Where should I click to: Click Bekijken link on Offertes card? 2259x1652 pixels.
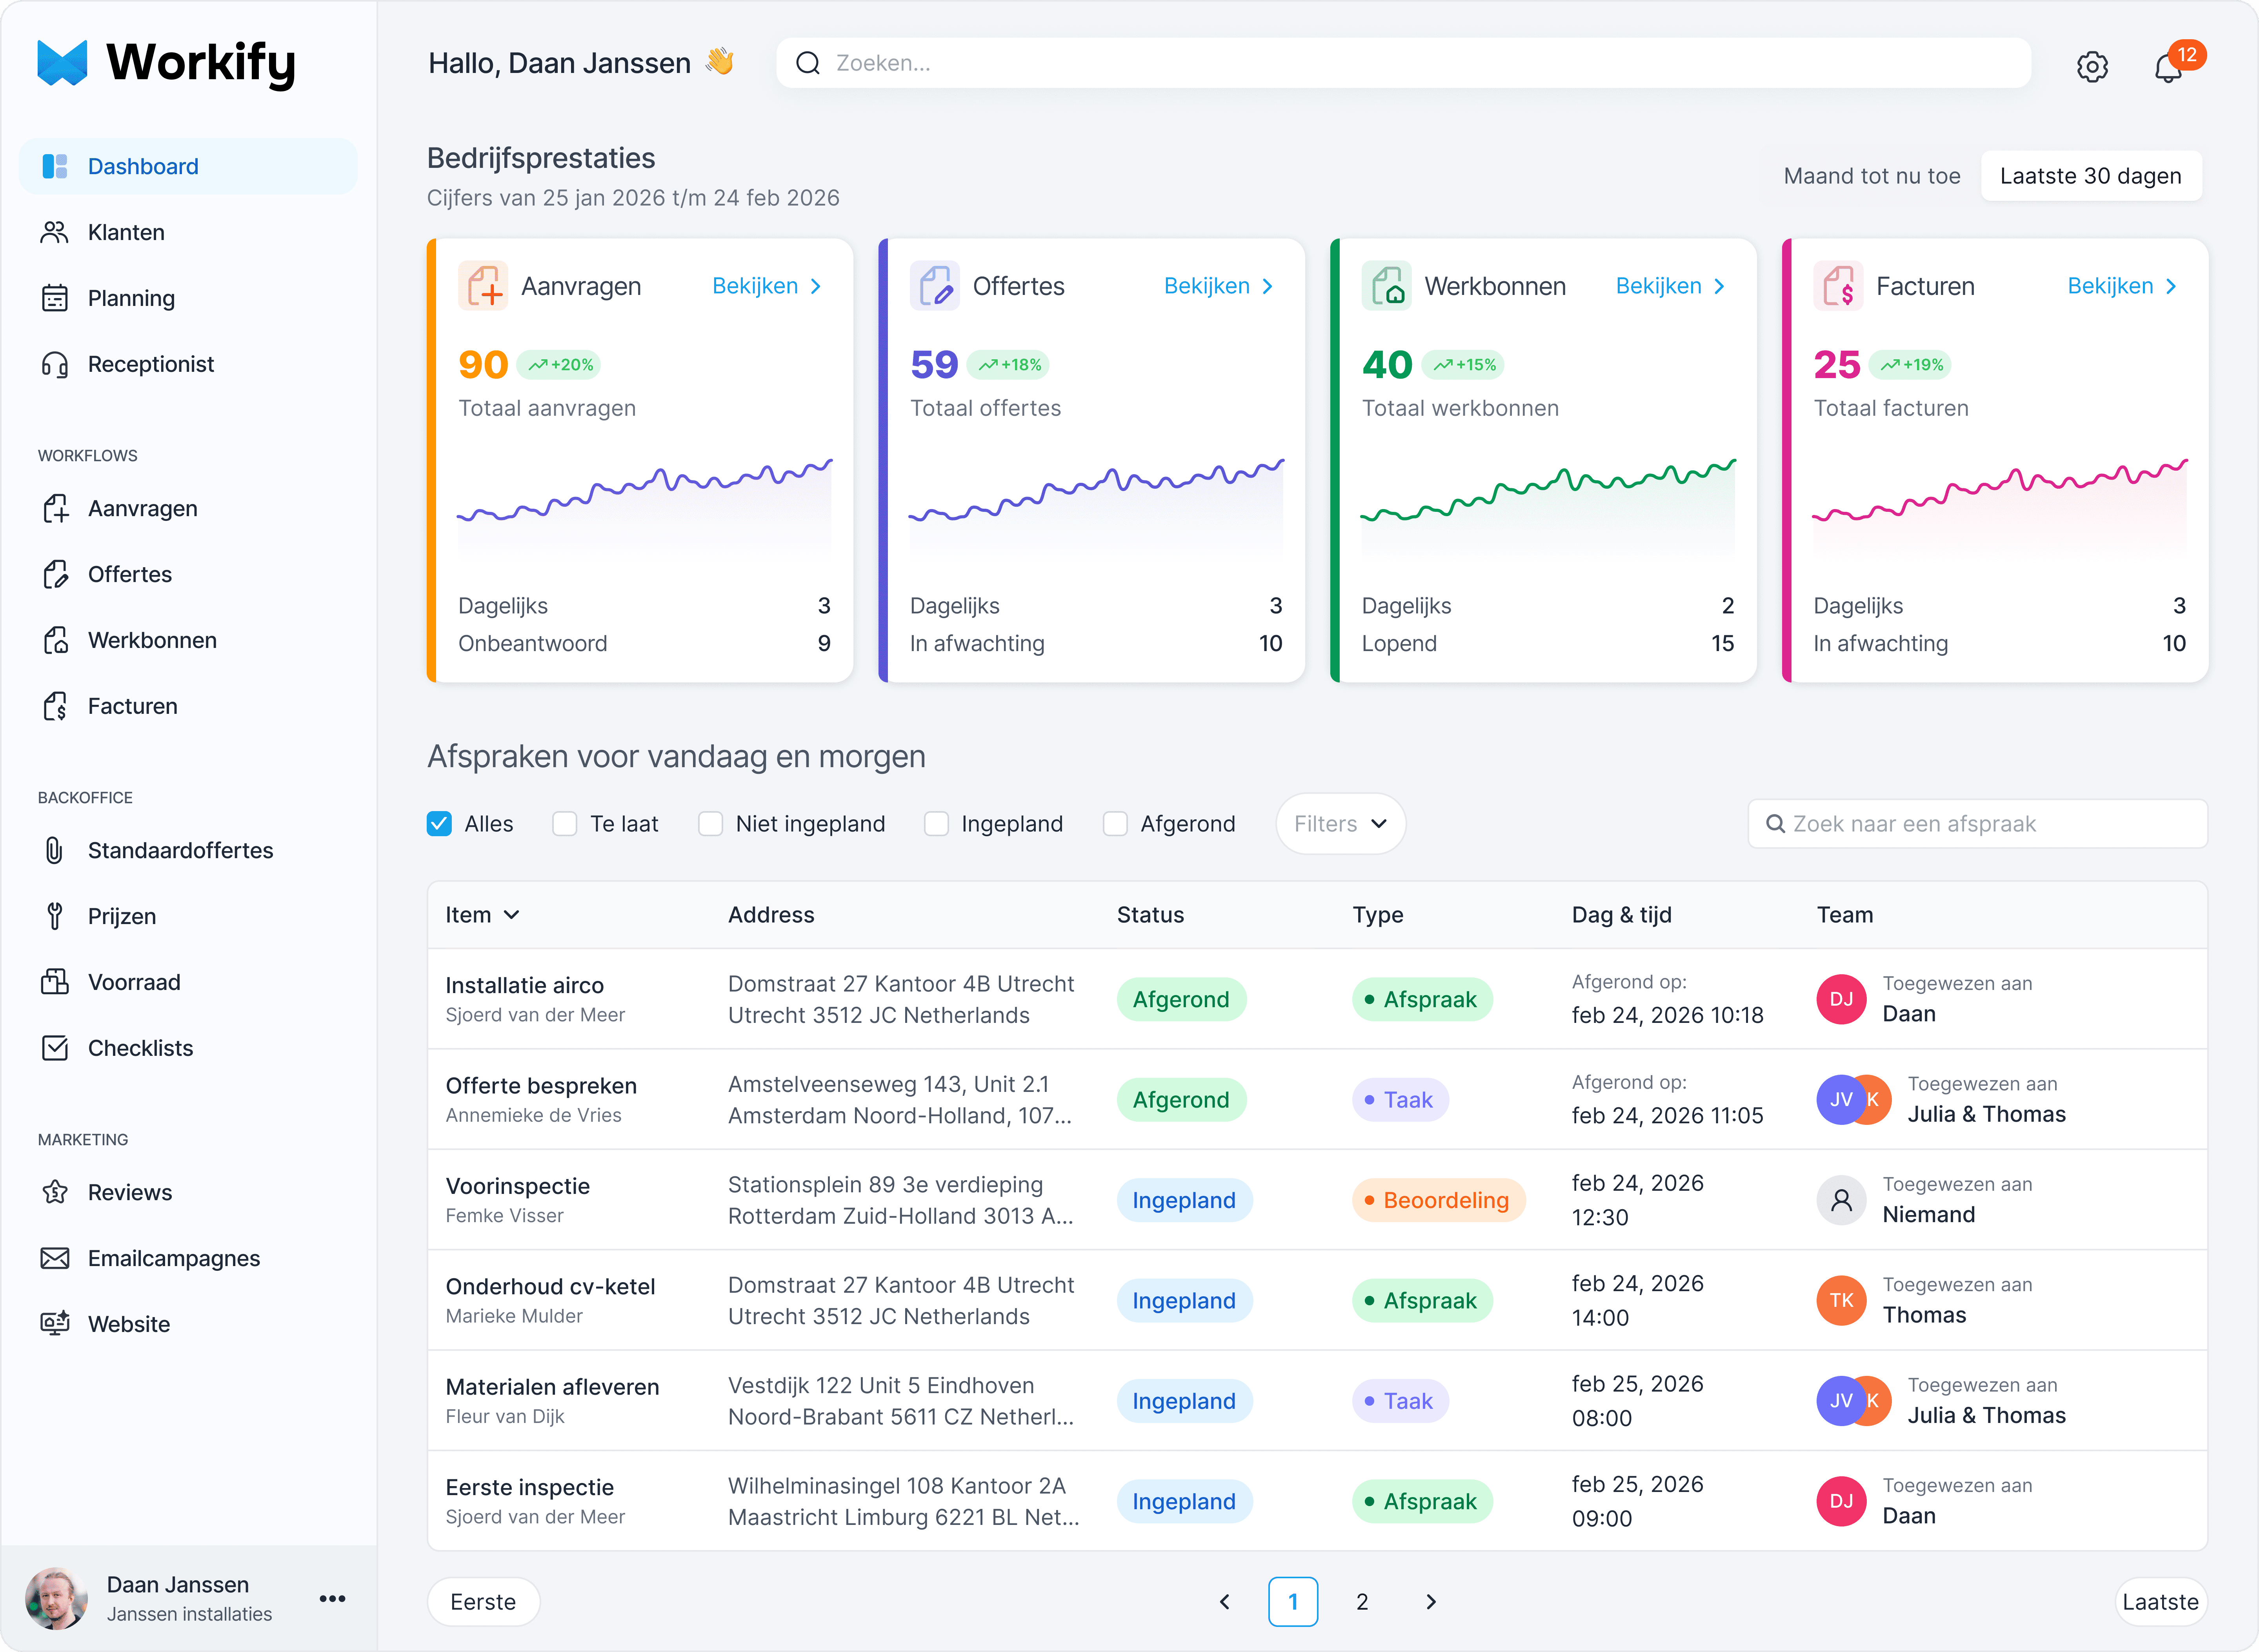pyautogui.click(x=1219, y=286)
